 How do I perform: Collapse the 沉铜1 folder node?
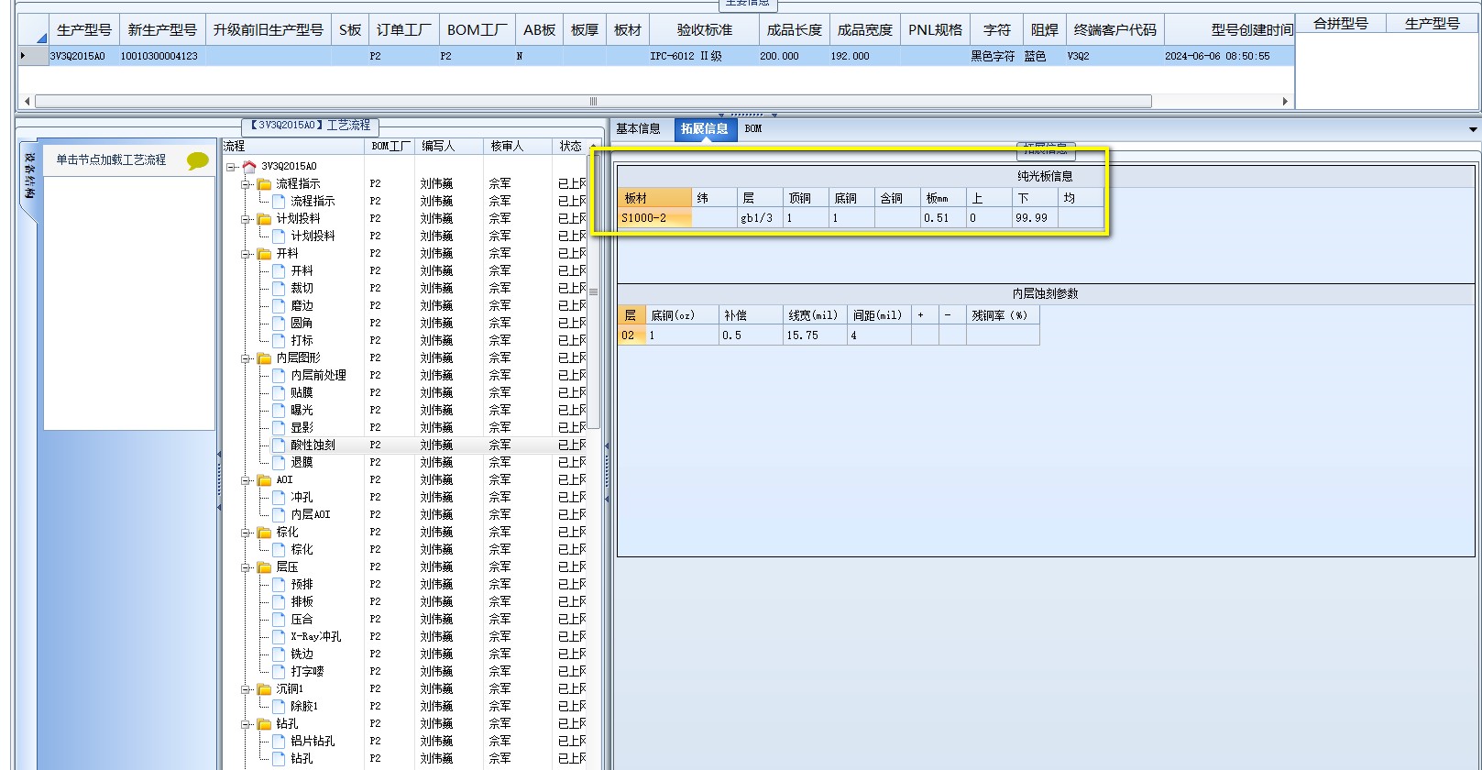pos(247,689)
